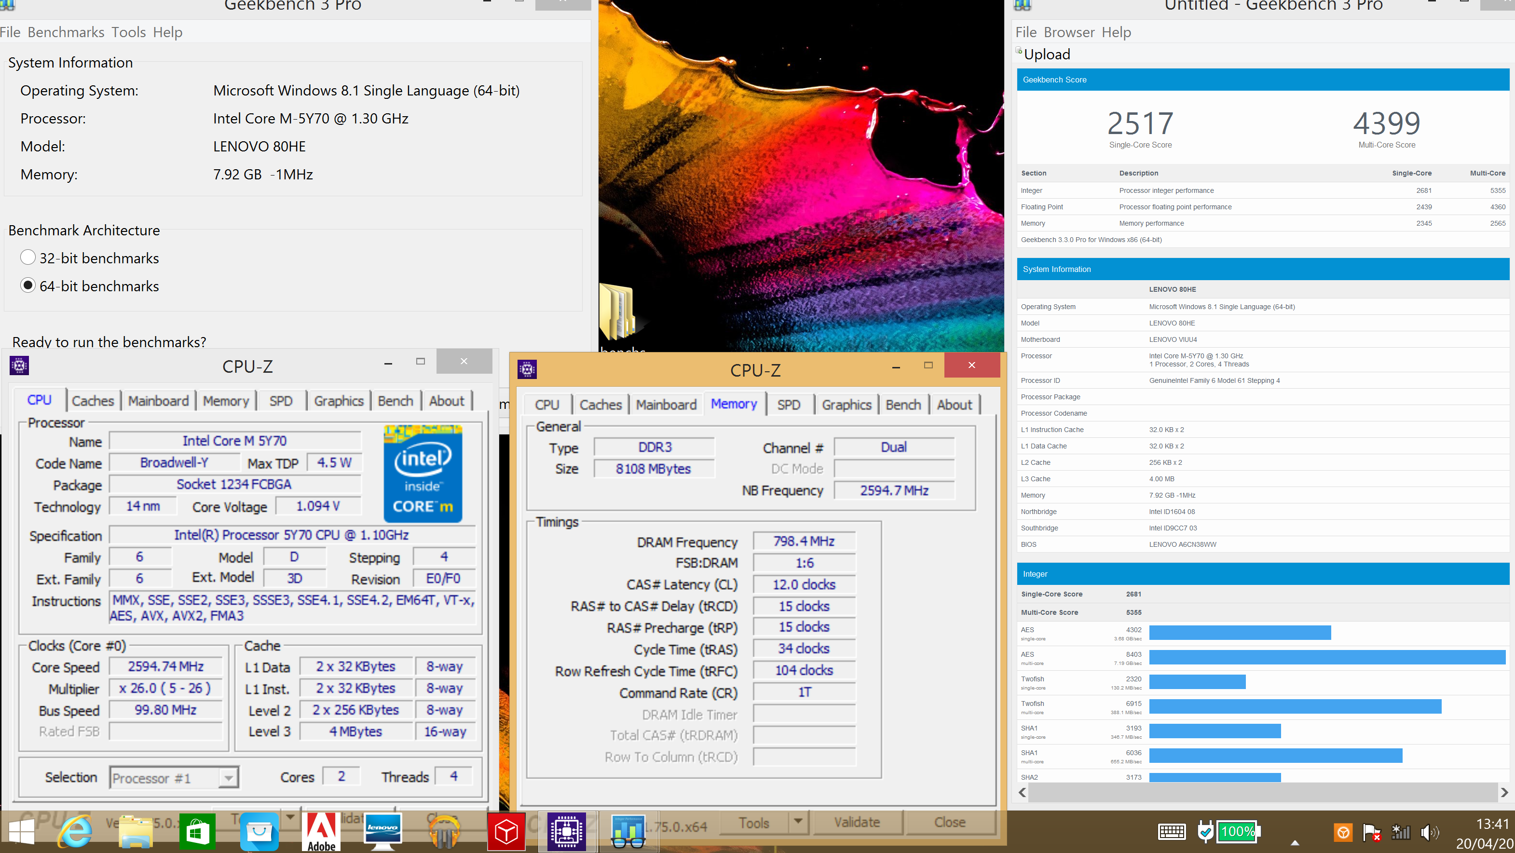
Task: Click the power plug tray icon
Action: tap(1205, 831)
